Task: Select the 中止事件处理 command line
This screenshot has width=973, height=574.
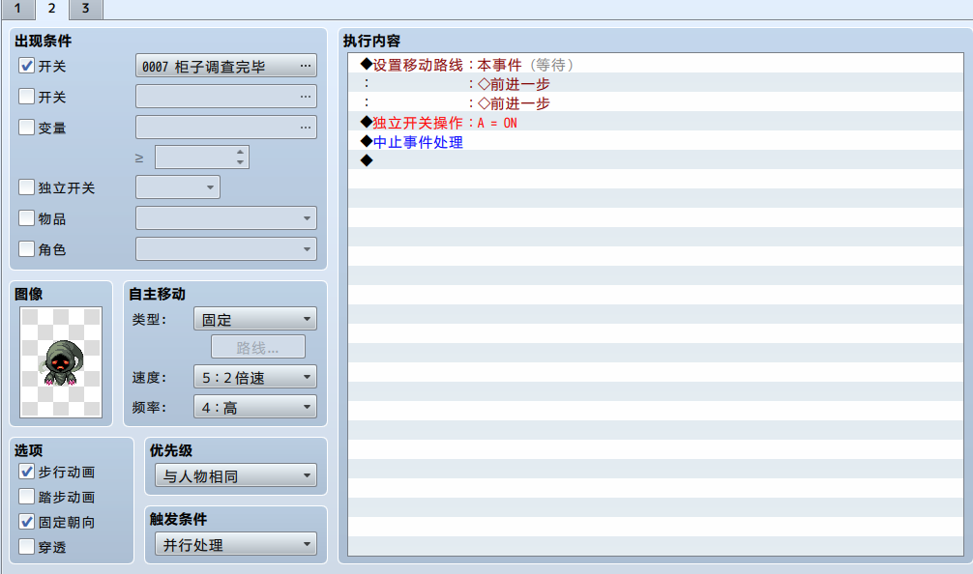Action: pyautogui.click(x=656, y=141)
